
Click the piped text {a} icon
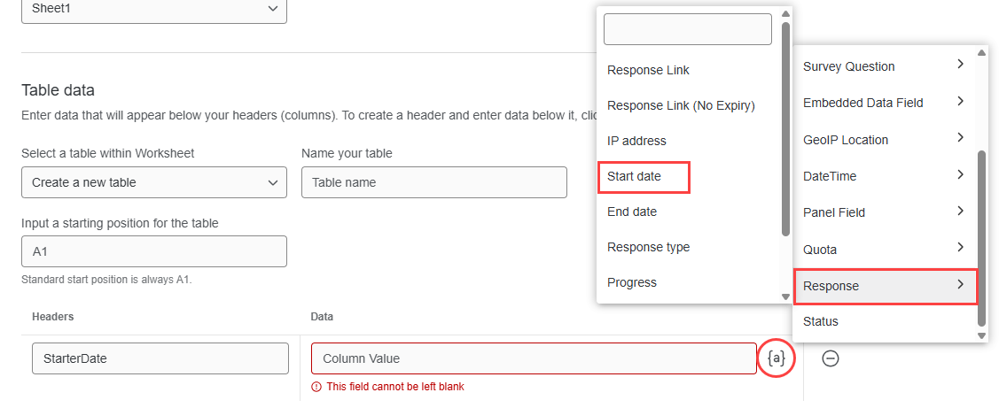tap(776, 358)
